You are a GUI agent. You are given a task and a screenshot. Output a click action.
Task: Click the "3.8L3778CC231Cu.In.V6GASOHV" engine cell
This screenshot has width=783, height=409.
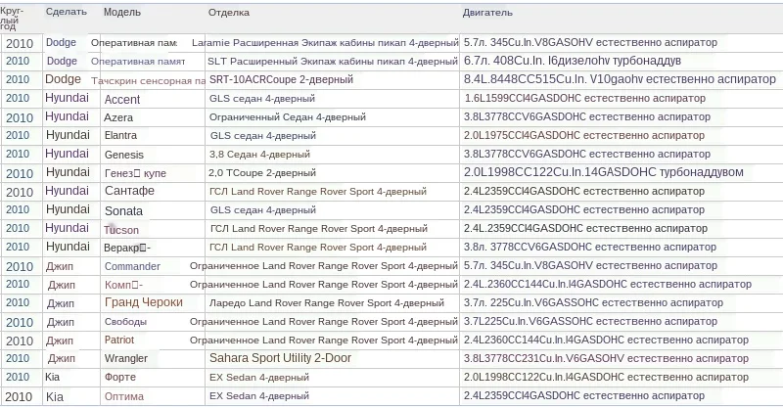coord(606,358)
